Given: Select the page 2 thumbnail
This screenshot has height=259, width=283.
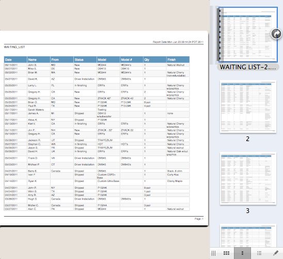Looking at the screenshot, I should click(248, 106).
